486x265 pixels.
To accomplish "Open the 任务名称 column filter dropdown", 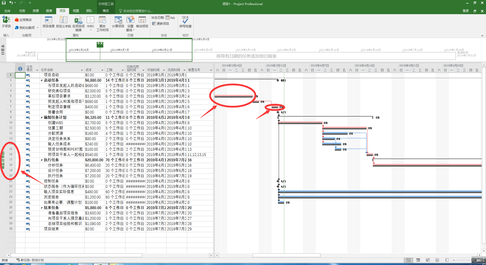I will (82, 70).
